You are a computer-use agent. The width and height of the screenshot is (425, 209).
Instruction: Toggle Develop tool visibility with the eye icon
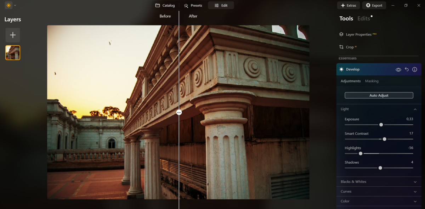[x=398, y=69]
